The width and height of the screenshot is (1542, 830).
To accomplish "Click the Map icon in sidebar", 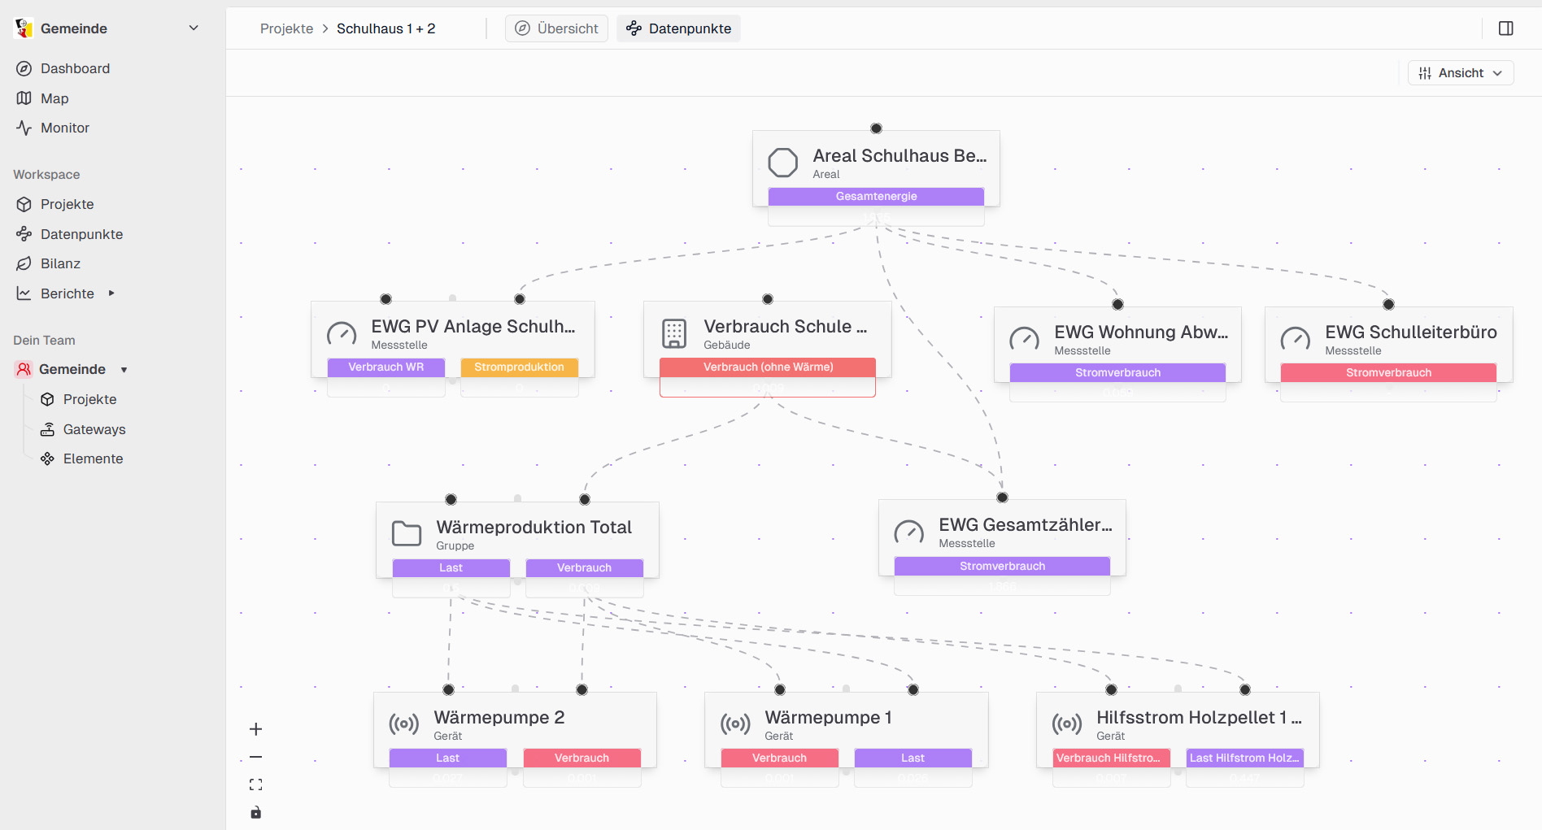I will tap(24, 98).
